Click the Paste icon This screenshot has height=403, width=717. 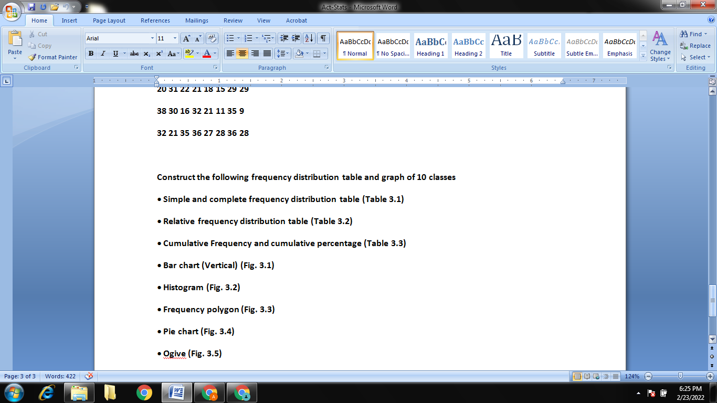[15, 39]
